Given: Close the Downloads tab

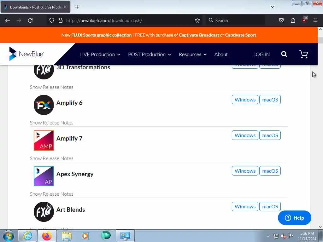Looking at the screenshot, I should click(65, 7).
